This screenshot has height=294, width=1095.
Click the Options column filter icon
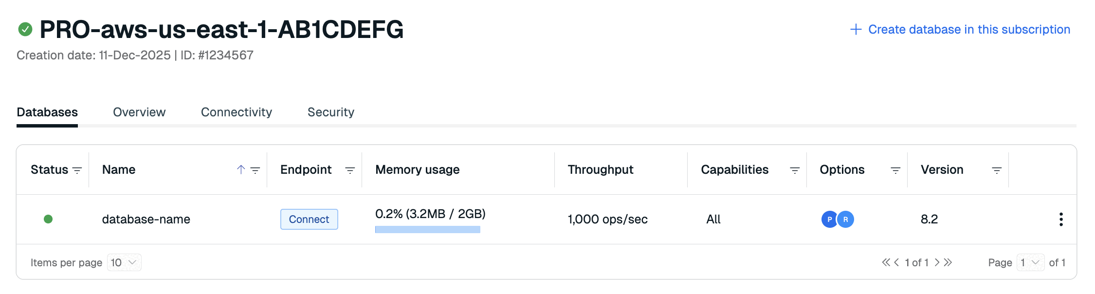(895, 170)
